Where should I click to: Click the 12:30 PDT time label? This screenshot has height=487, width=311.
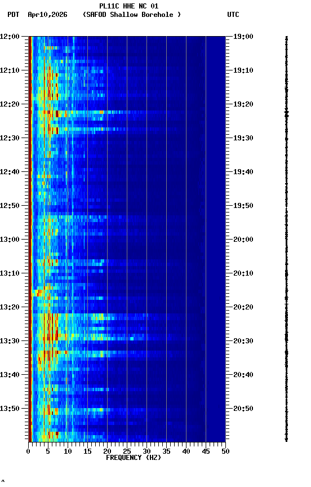coord(10,138)
